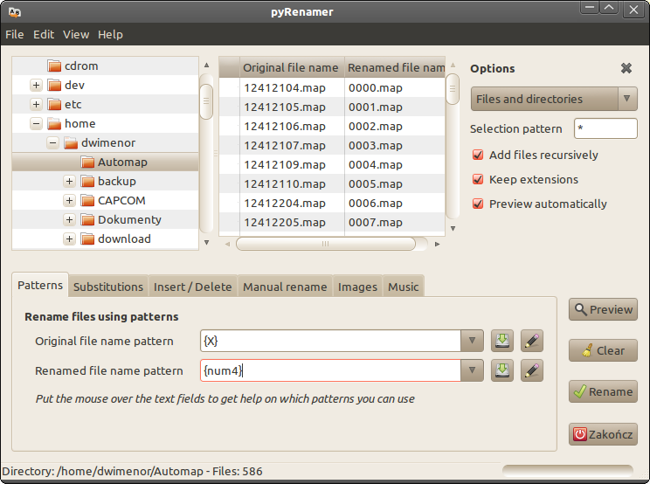Viewport: 650px width, 484px height.
Task: Click the home folder icon
Action: coord(54,123)
